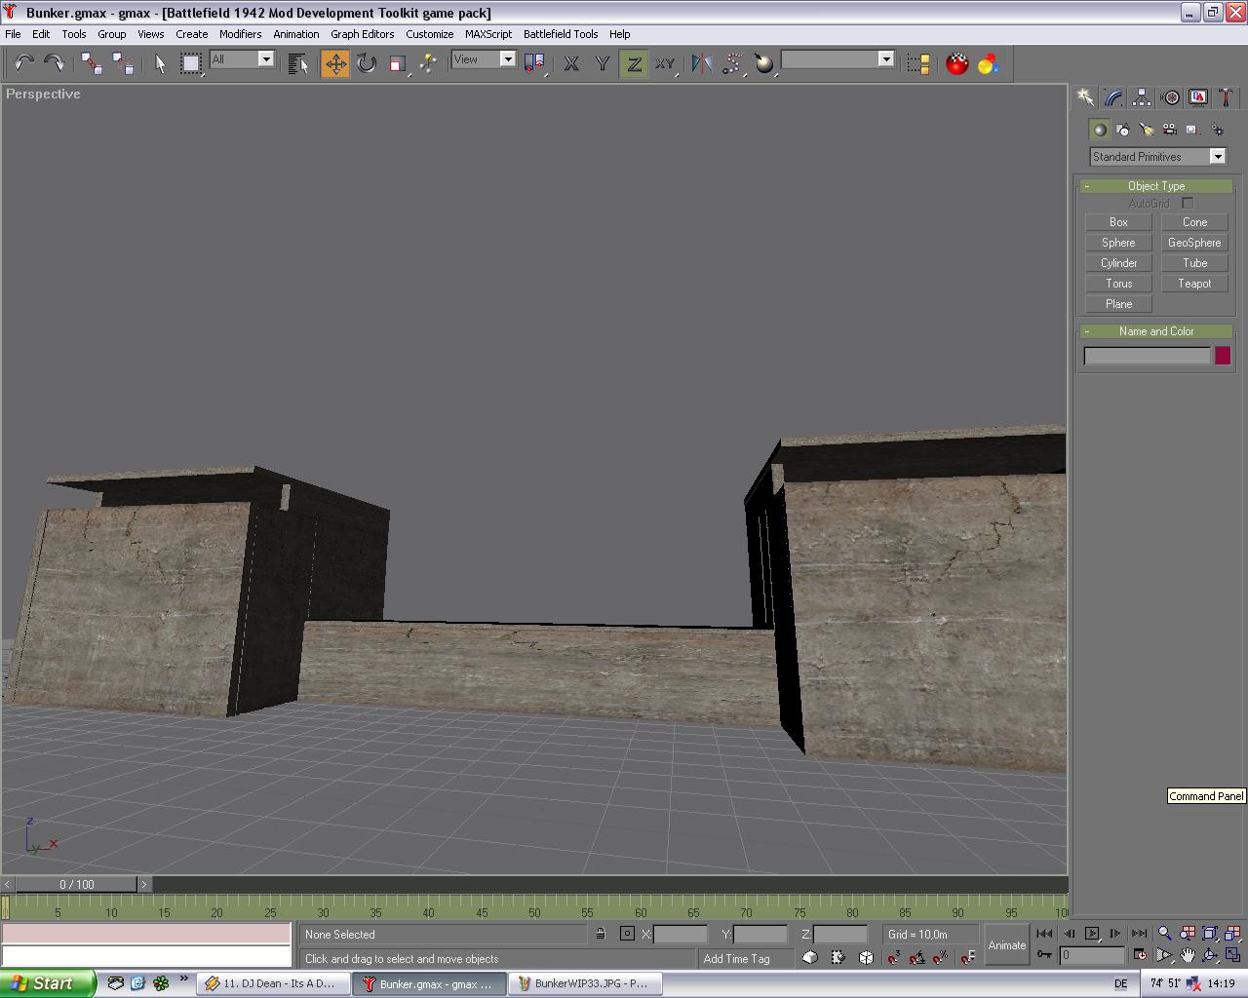Open the Standard Primitives dropdown
Image resolution: width=1248 pixels, height=998 pixels.
(1157, 157)
